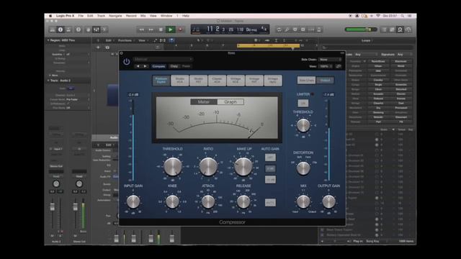Switch display to Meter view

(204, 102)
